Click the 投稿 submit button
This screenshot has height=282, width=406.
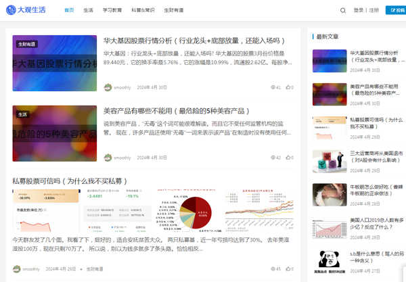click(x=396, y=10)
